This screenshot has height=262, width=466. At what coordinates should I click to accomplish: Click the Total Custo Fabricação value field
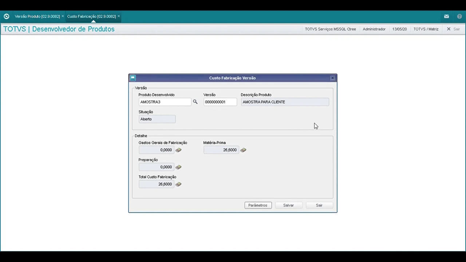(x=156, y=184)
